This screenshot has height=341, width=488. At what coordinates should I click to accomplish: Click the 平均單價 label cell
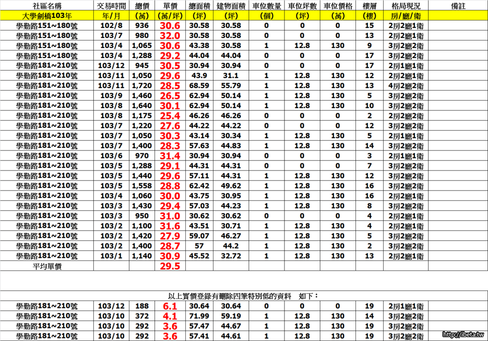47,266
